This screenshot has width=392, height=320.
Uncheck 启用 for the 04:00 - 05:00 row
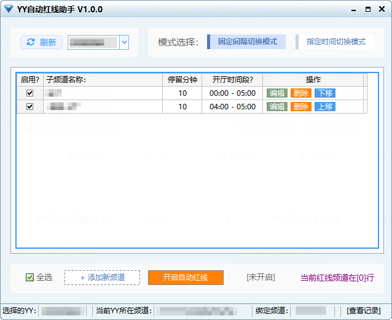[29, 106]
